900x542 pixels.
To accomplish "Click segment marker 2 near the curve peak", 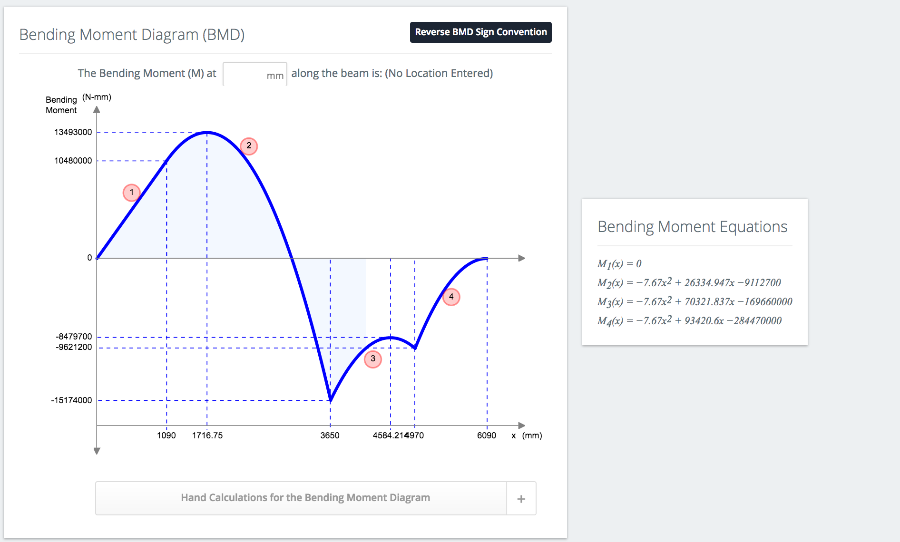I will pyautogui.click(x=249, y=146).
